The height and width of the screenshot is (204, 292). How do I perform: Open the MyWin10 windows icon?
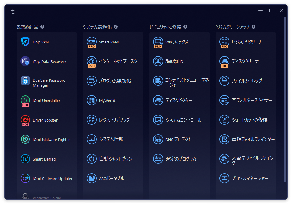click(x=92, y=100)
